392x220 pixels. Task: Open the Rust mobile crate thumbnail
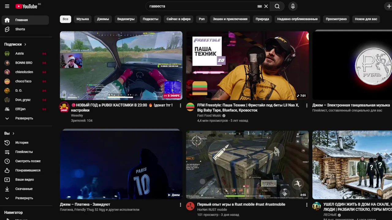(x=247, y=165)
